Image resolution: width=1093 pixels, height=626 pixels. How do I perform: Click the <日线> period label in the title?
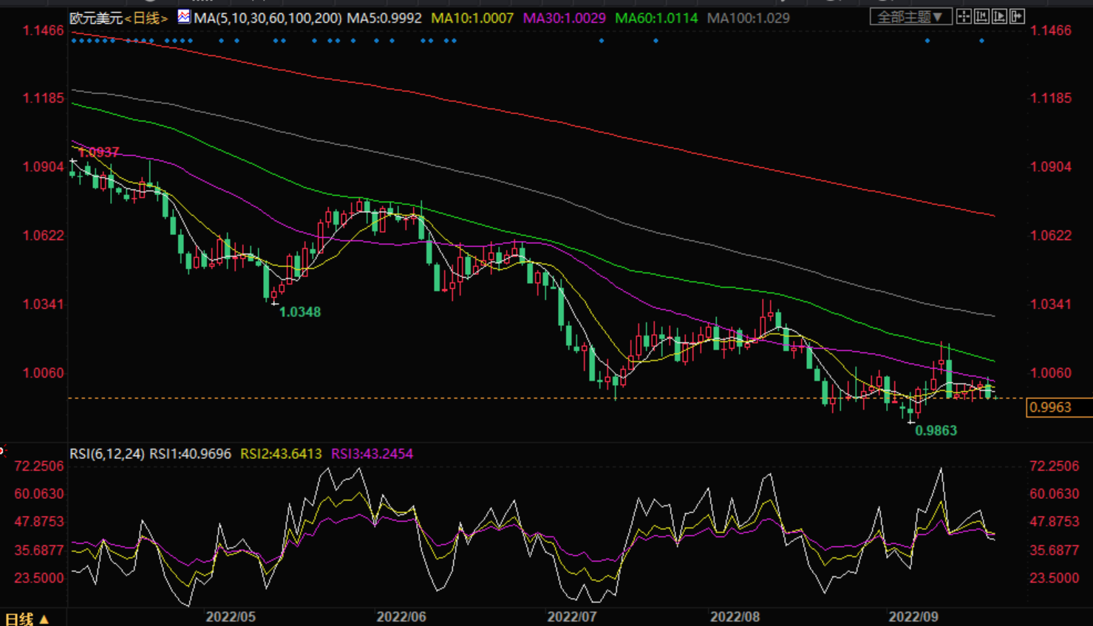pos(146,18)
